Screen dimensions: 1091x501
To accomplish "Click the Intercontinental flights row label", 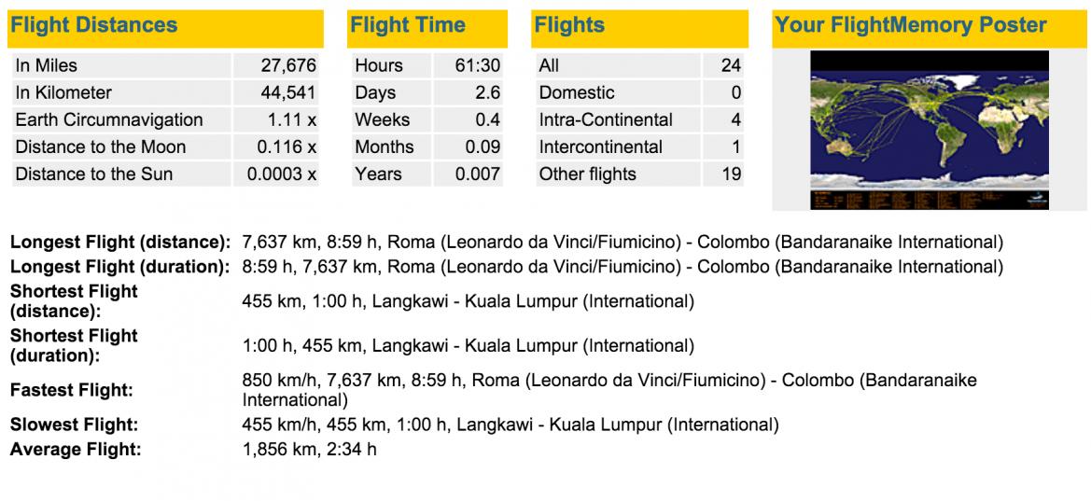I will tap(600, 146).
